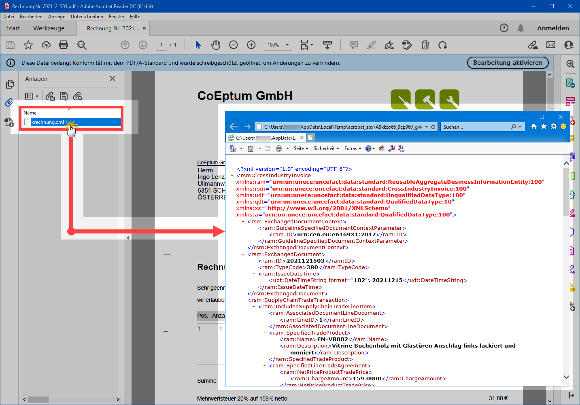Close the Rechnung Nr. 2021 document tab
580x405 pixels.
144,28
